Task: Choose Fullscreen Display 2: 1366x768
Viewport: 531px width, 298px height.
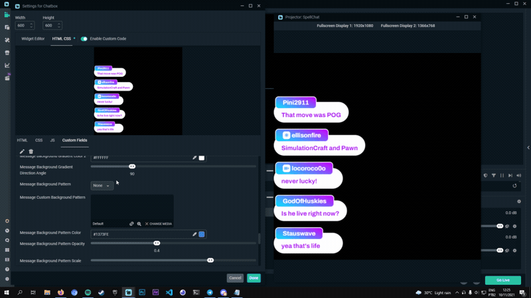Action: coord(408,26)
